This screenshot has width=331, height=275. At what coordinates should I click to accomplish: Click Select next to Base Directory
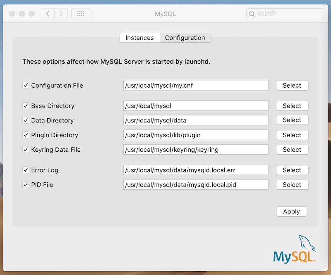click(292, 105)
